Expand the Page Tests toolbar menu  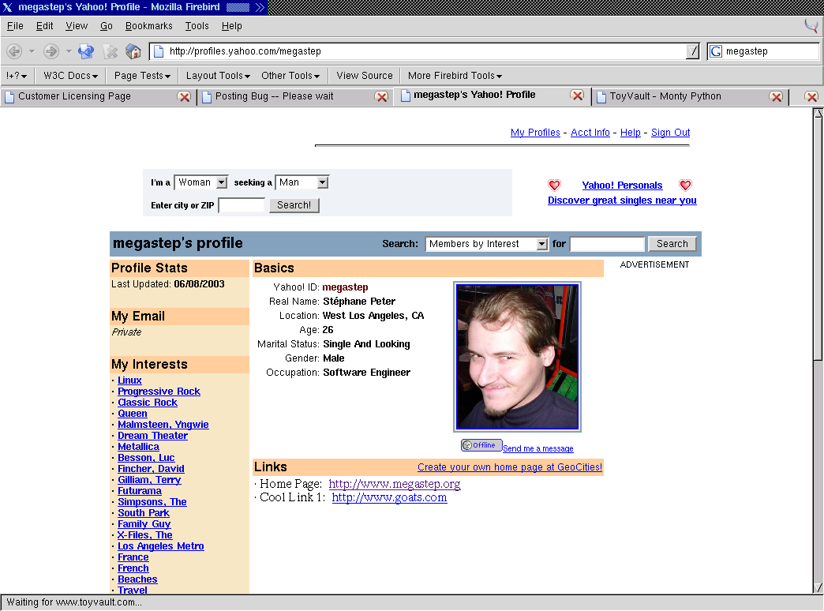[x=142, y=76]
